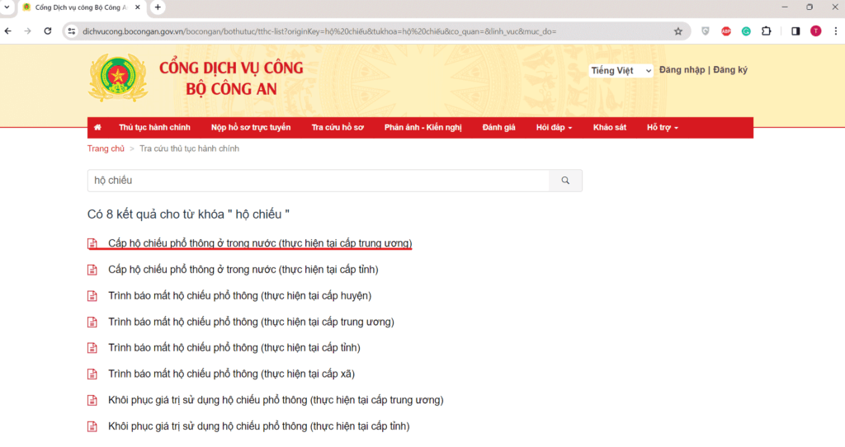Open Khôi phục giá trị hộ chiếu cấp tỉnh

pos(258,426)
